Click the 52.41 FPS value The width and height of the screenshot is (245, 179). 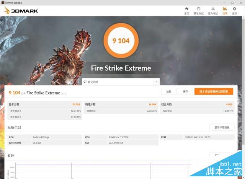coord(76,111)
